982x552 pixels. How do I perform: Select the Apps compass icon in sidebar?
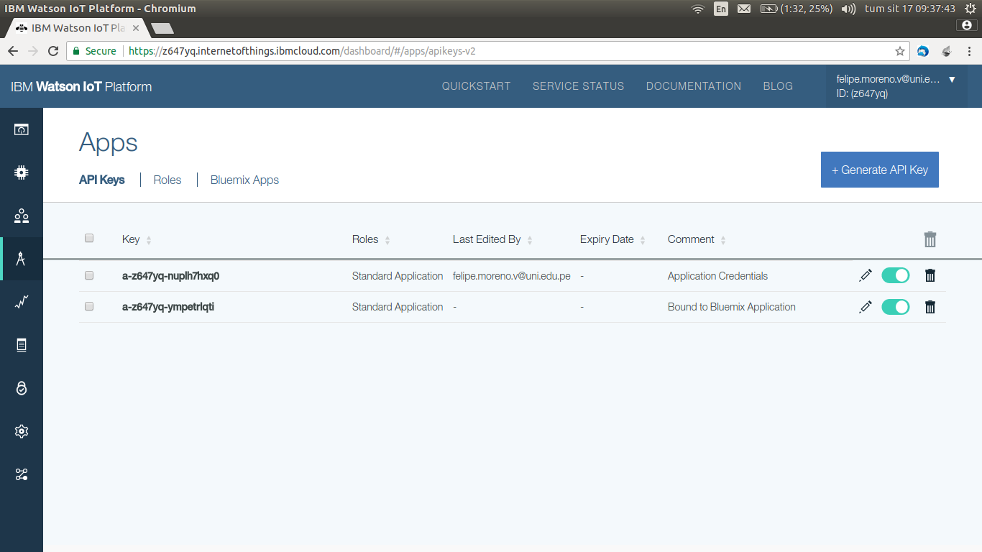pyautogui.click(x=22, y=259)
